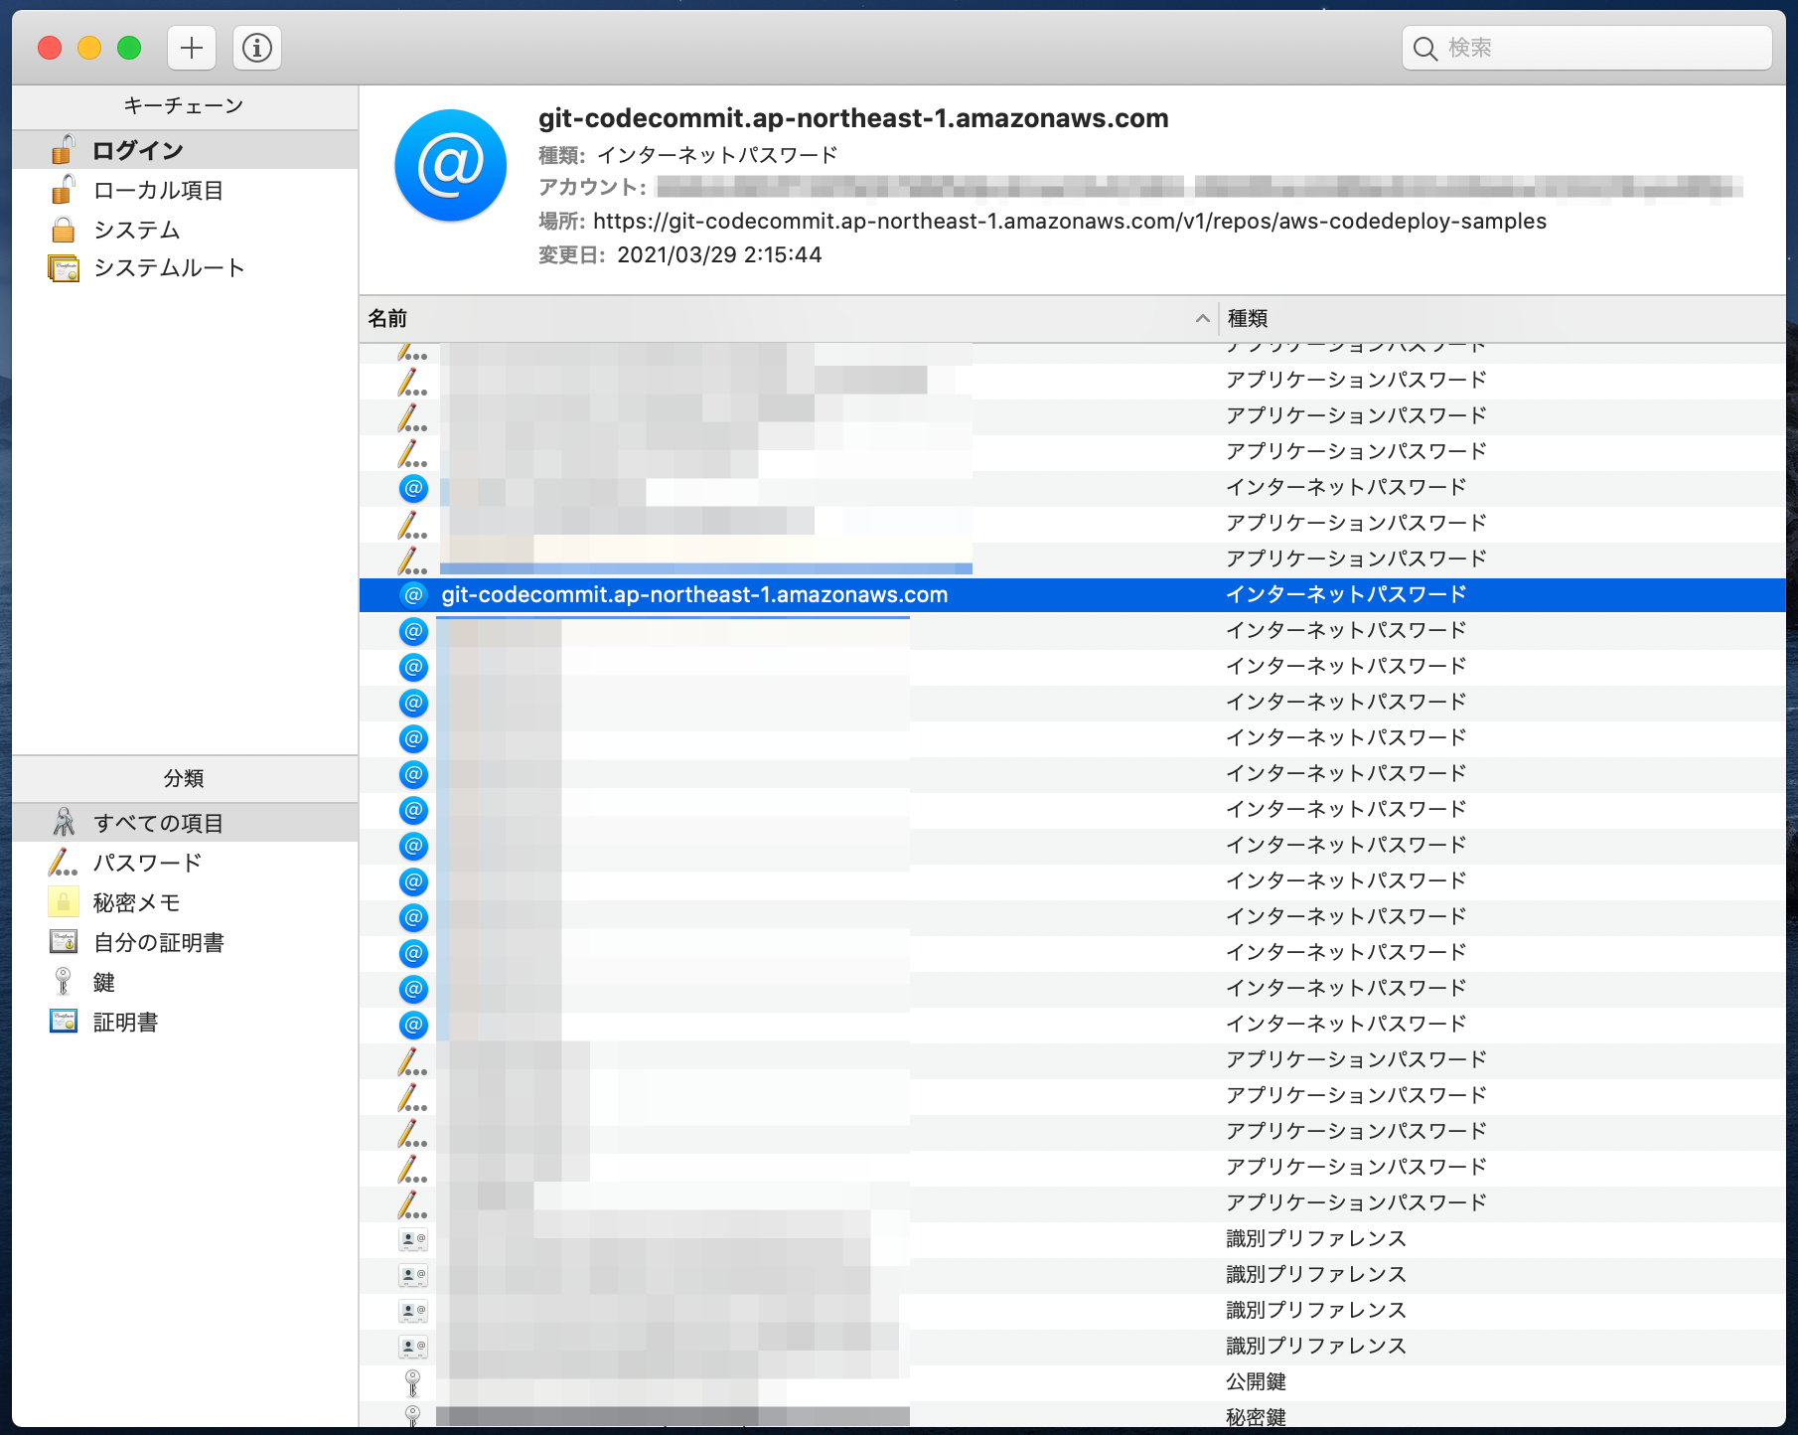
Task: Click the plus add-item toolbar button
Action: tap(192, 48)
